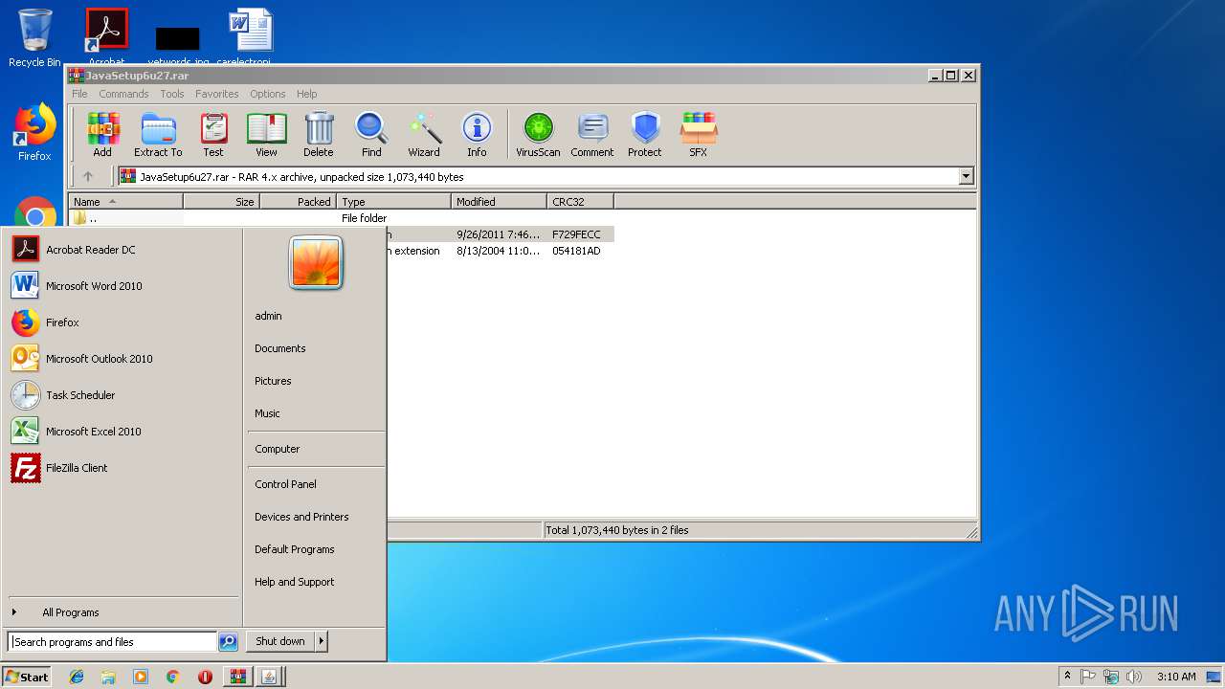Click the Windows Explorer folder taskbar icon

click(x=108, y=677)
